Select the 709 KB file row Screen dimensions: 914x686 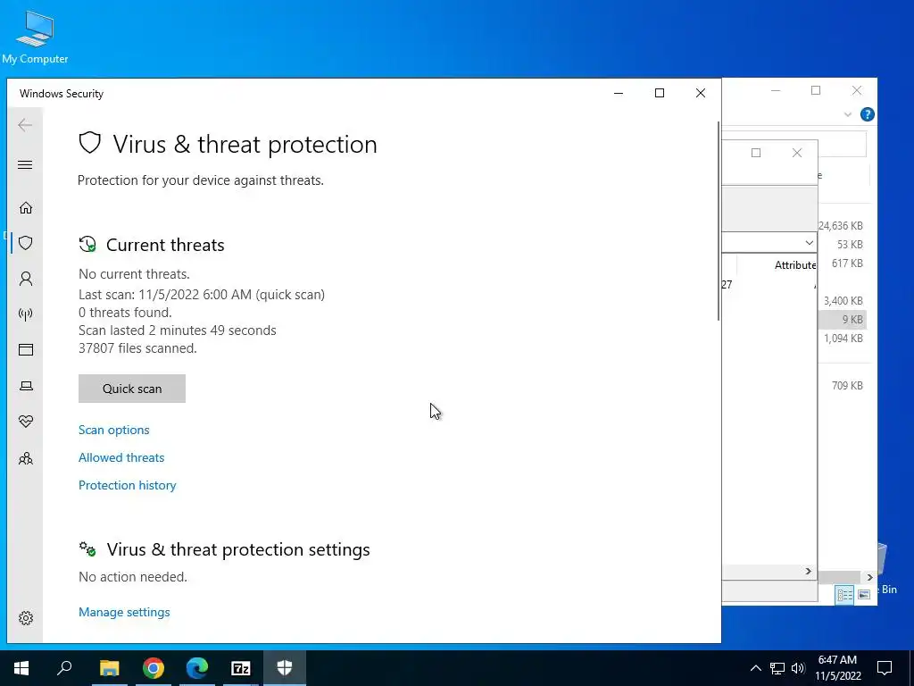point(843,386)
